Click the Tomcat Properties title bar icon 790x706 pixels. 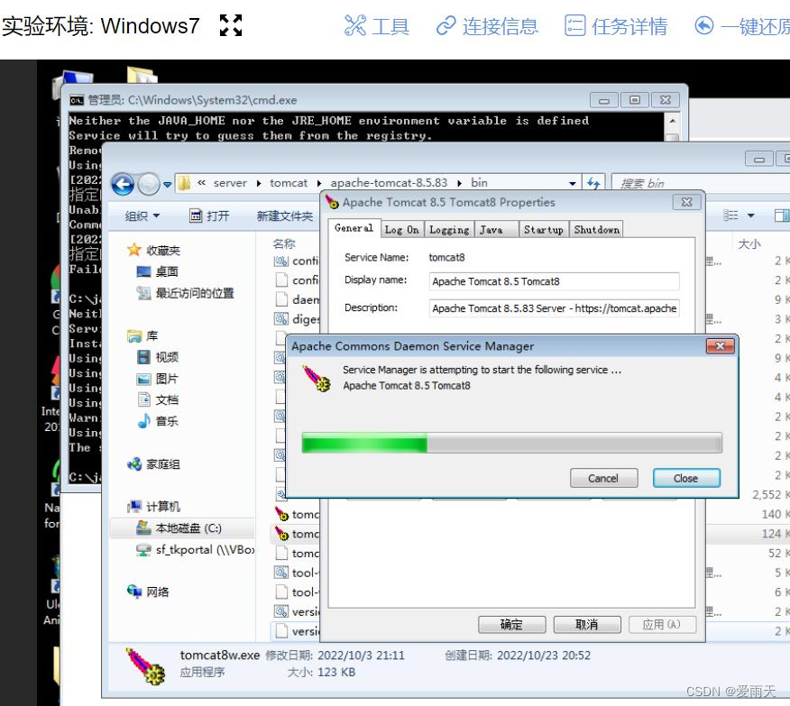[x=333, y=203]
